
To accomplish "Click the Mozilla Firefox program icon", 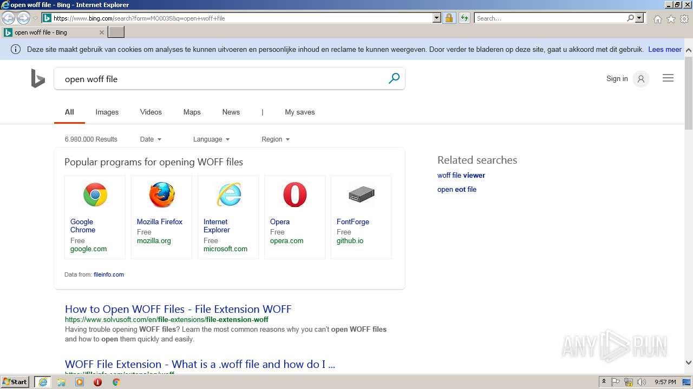I will click(x=162, y=194).
